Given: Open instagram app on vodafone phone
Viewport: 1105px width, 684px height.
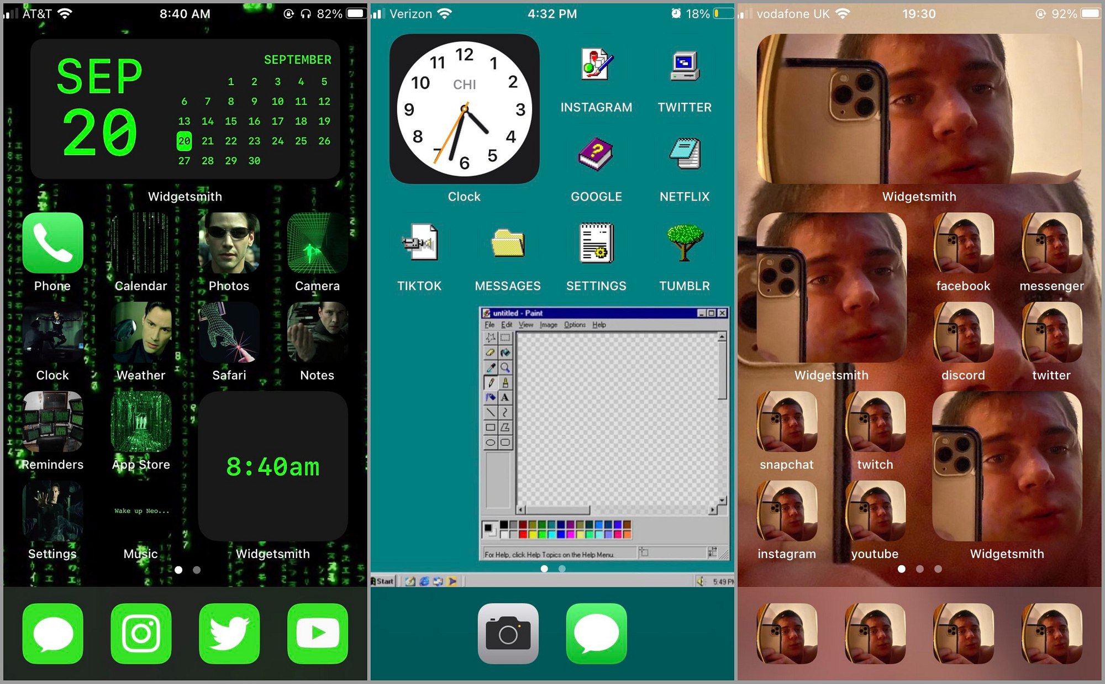Looking at the screenshot, I should (787, 511).
